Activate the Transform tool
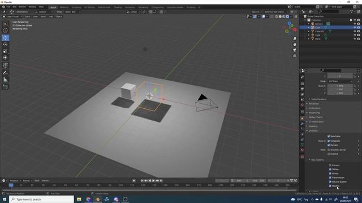 pos(5,58)
